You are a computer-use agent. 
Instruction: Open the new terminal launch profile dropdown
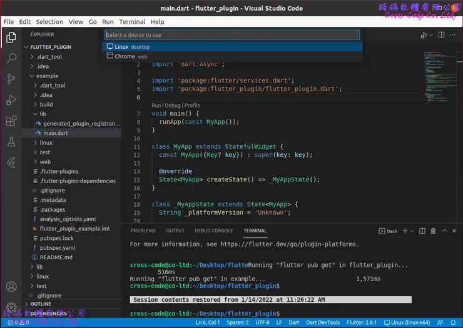[x=411, y=231]
